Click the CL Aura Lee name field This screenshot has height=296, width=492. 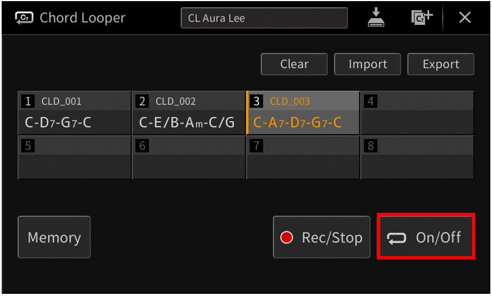(x=264, y=18)
